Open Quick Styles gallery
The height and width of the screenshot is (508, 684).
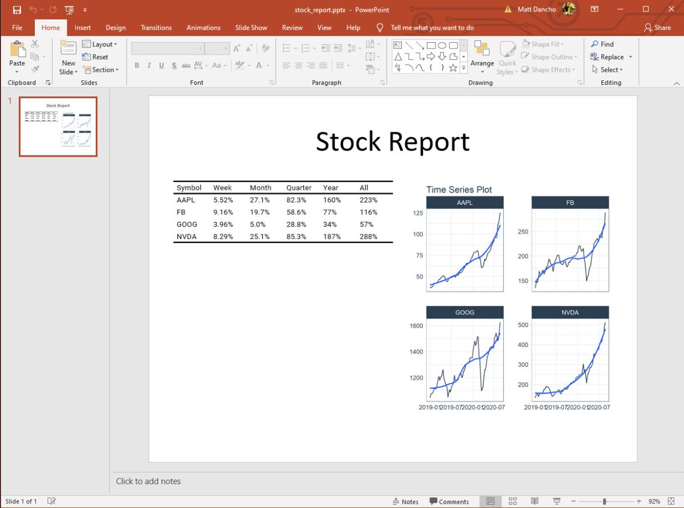[x=507, y=58]
